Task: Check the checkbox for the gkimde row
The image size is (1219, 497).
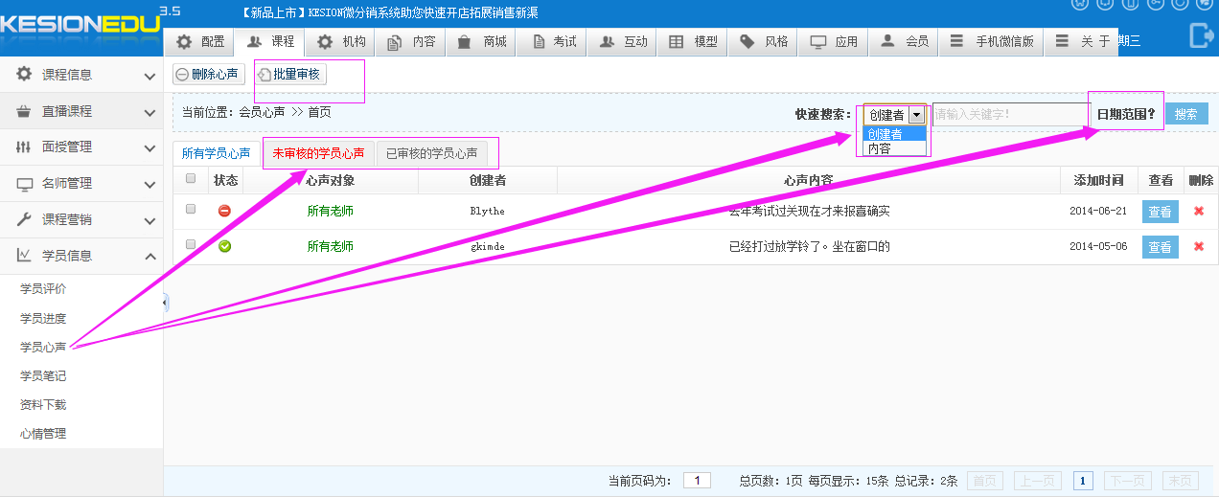Action: point(191,244)
